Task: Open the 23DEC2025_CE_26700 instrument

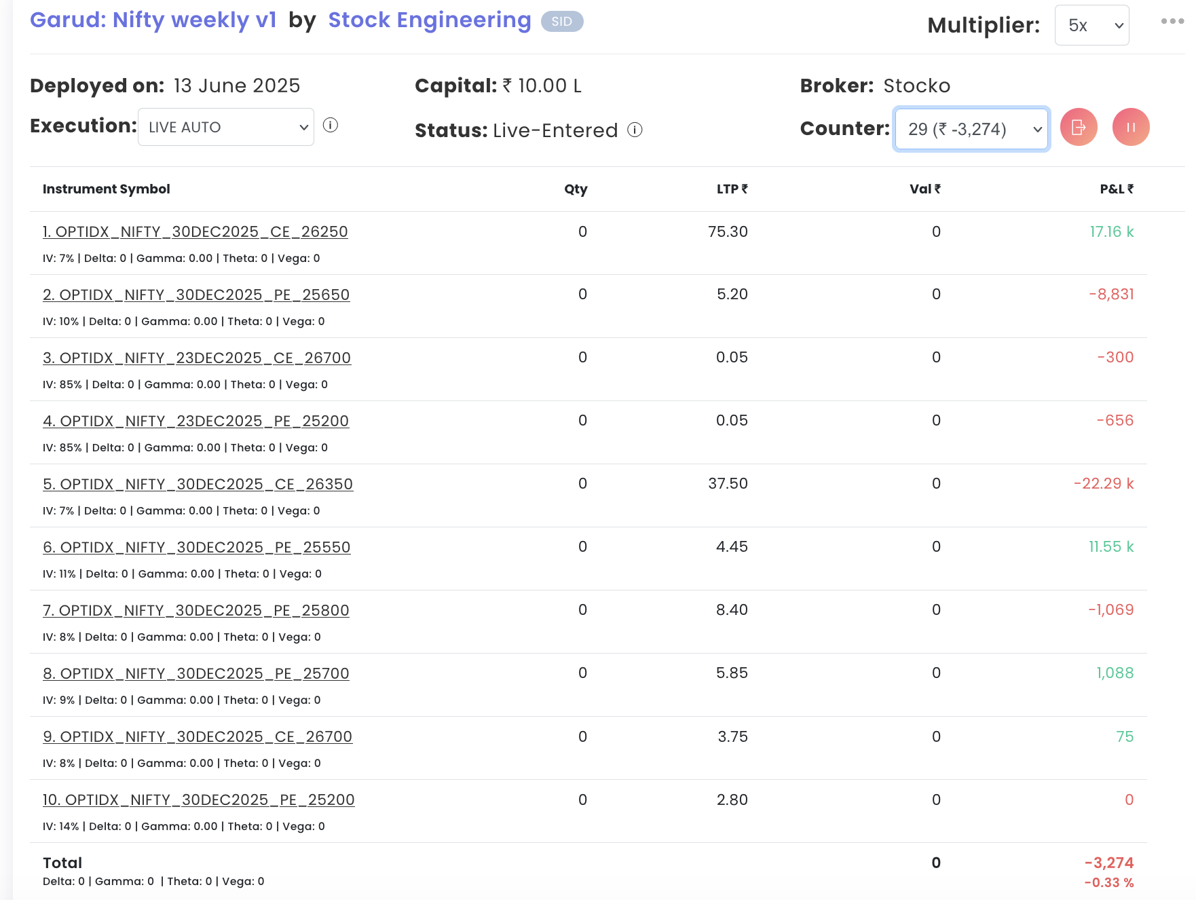Action: [x=197, y=358]
